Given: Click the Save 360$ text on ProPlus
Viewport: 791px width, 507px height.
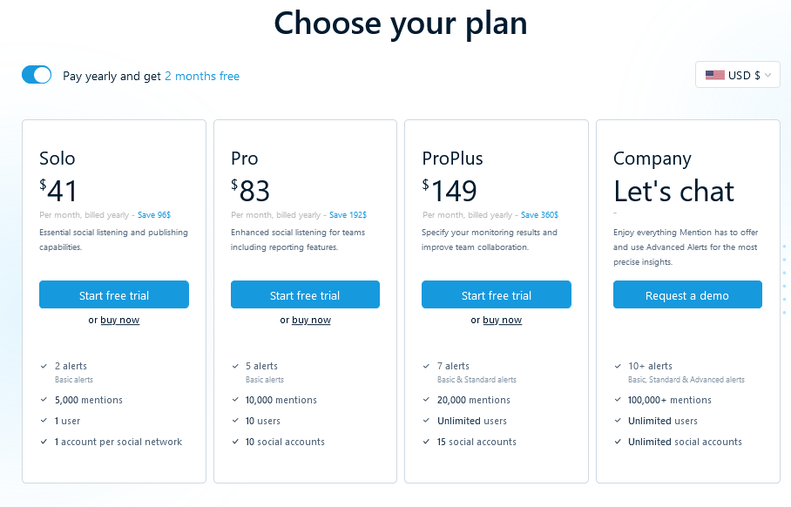Looking at the screenshot, I should 539,214.
